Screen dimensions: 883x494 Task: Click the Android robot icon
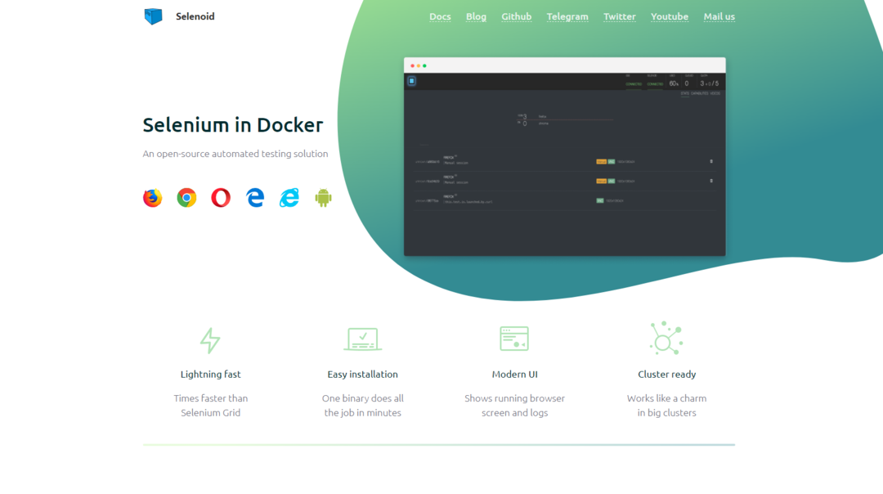point(323,198)
